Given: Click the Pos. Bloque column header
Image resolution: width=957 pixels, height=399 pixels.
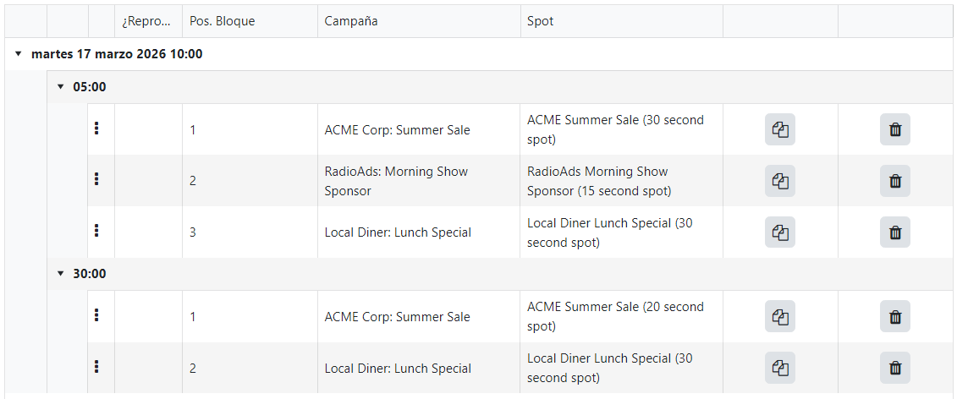Looking at the screenshot, I should coord(250,21).
